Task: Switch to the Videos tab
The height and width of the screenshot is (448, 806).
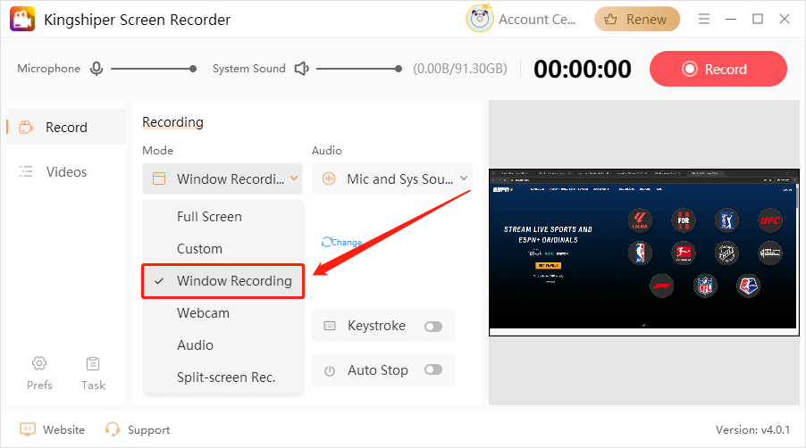Action: 66,171
